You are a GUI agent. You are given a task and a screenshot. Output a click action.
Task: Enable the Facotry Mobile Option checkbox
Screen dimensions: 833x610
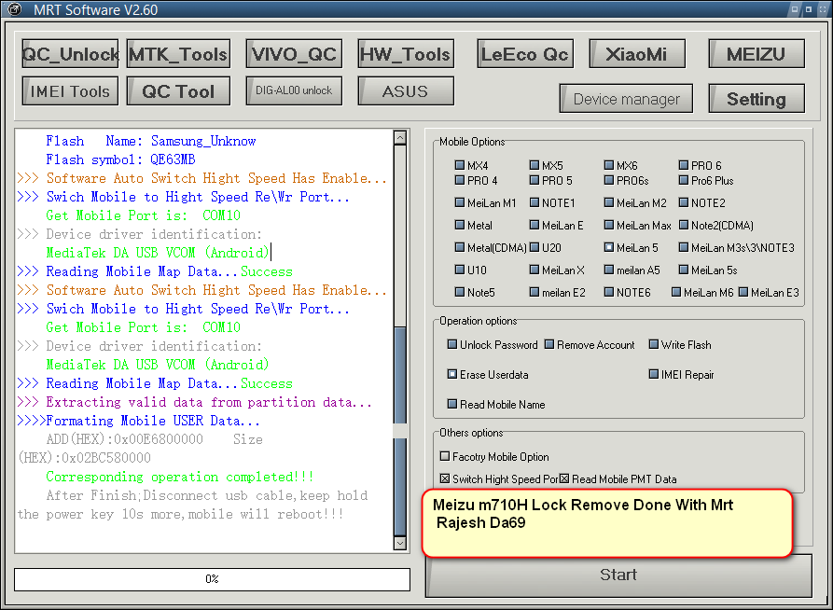[x=445, y=456]
